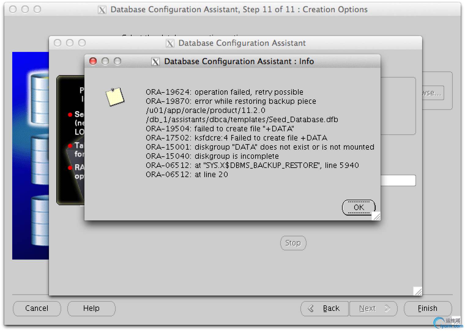
Task: Click the "ORA-06512: at line 20" text
Action: coord(187,174)
